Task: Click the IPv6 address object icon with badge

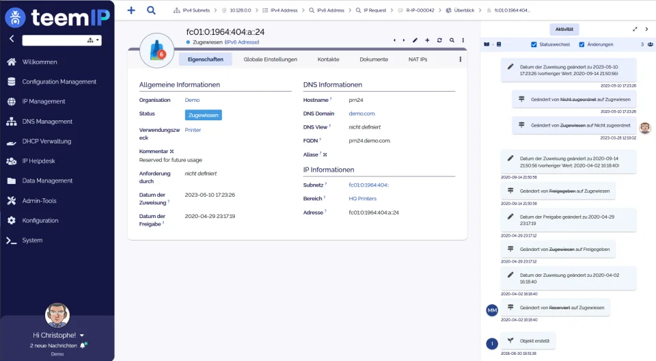Action: coord(157,51)
